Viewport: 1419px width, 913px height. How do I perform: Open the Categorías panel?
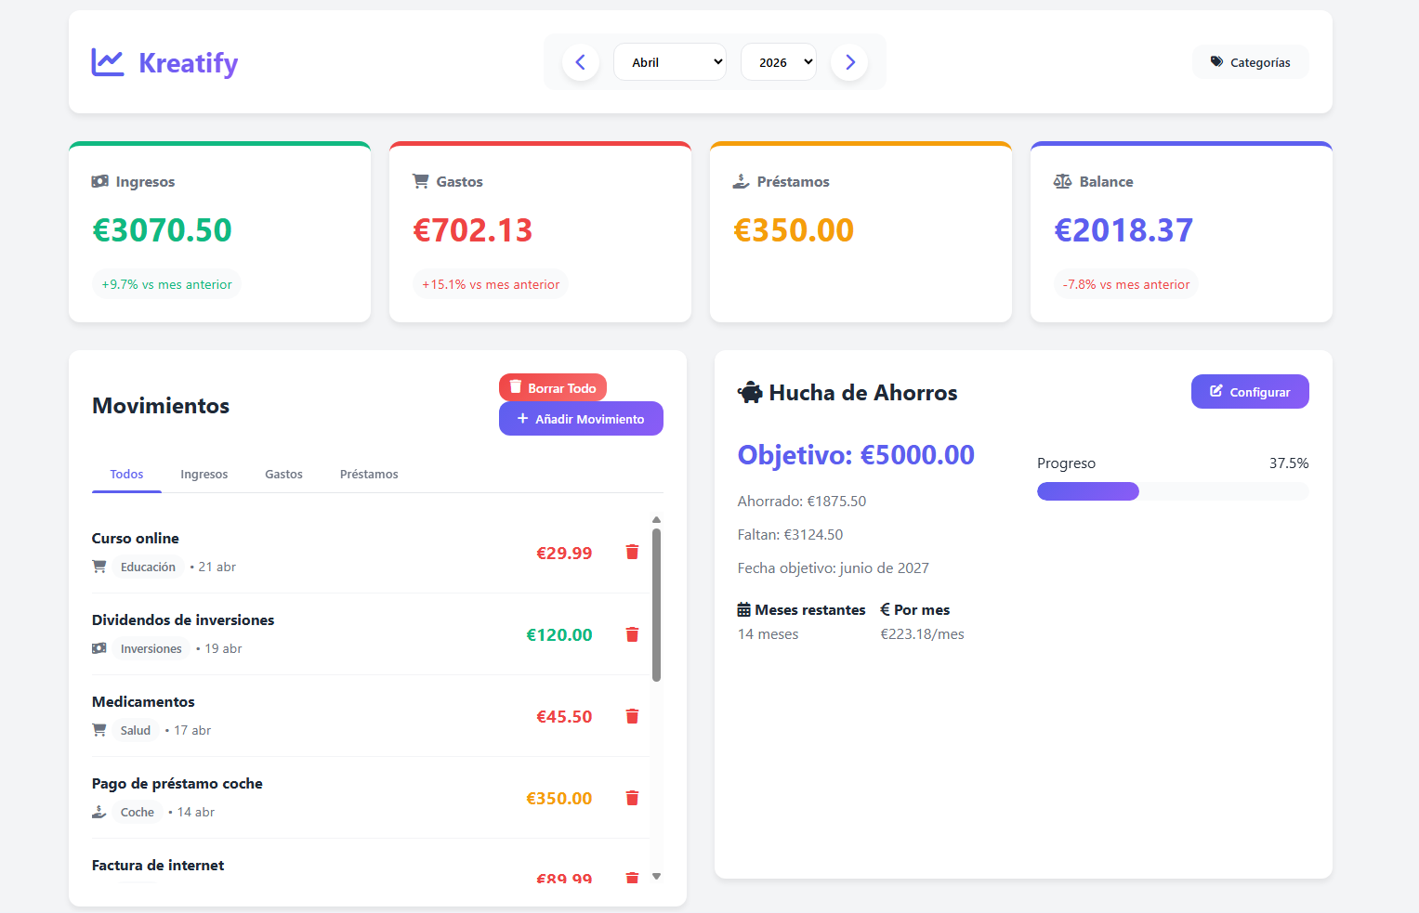(1250, 61)
